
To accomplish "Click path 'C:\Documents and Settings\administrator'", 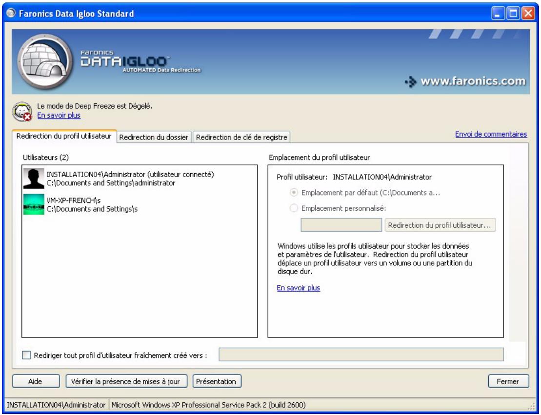I will (111, 183).
